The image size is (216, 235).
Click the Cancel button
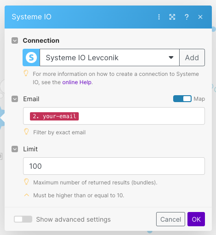coord(170,219)
